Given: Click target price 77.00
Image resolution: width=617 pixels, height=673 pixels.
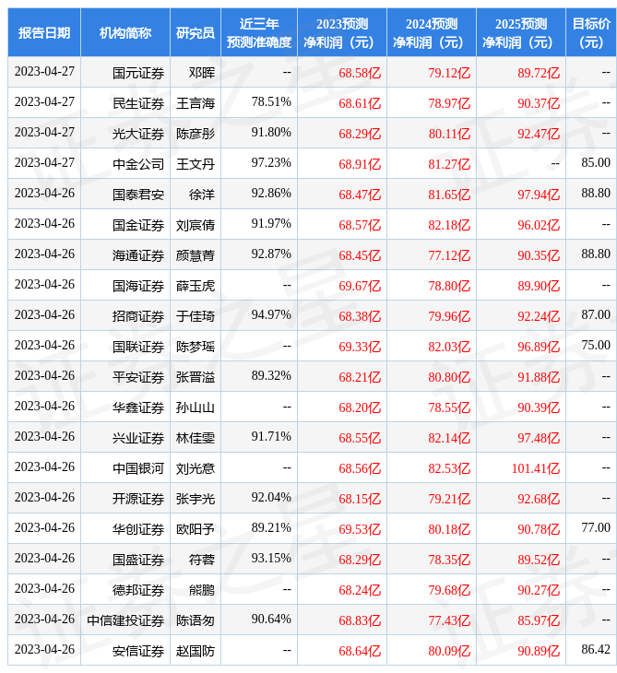Looking at the screenshot, I should point(596,528).
